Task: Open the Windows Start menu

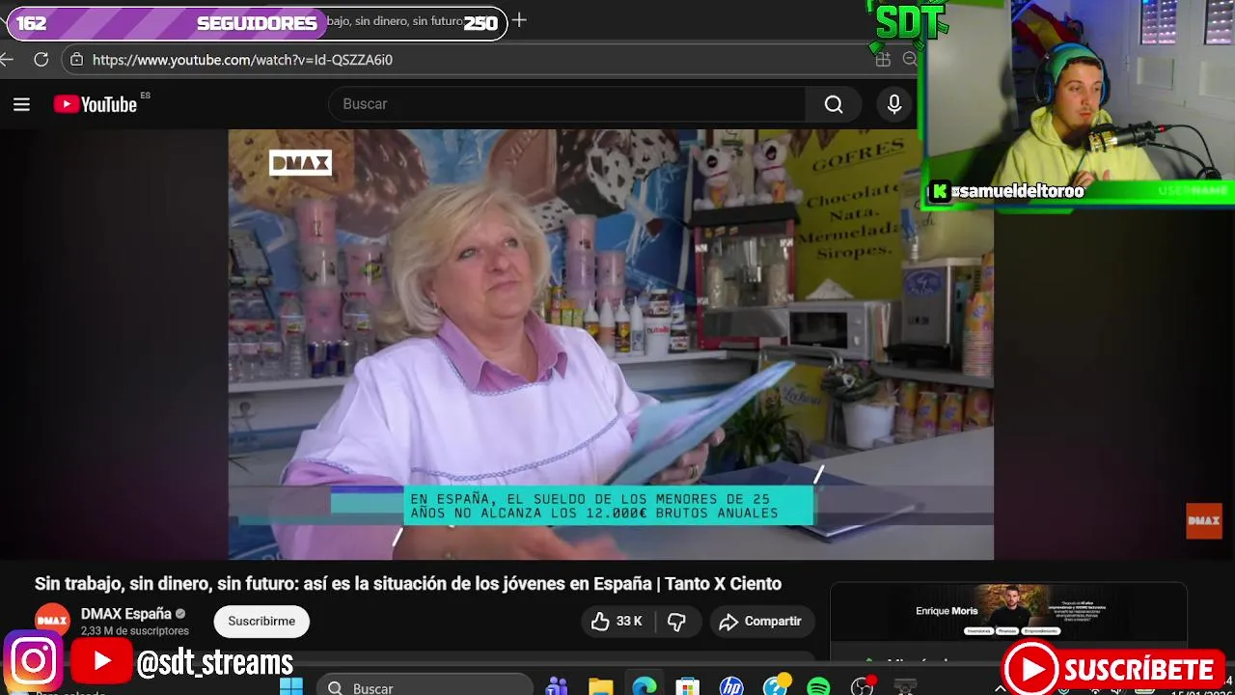Action: (x=290, y=687)
